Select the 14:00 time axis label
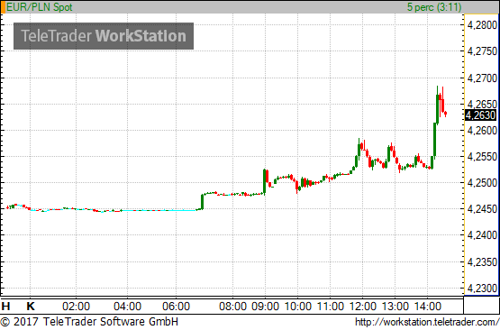The width and height of the screenshot is (500, 330). [x=427, y=307]
